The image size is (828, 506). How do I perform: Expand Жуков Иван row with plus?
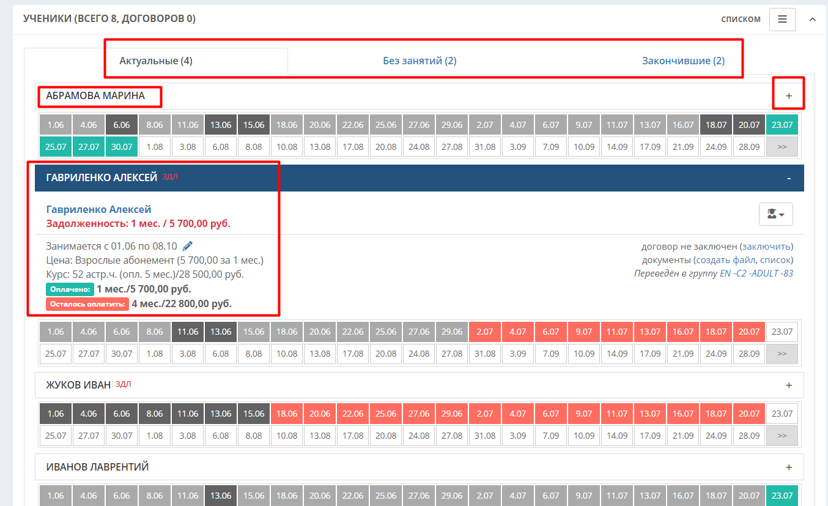[789, 385]
